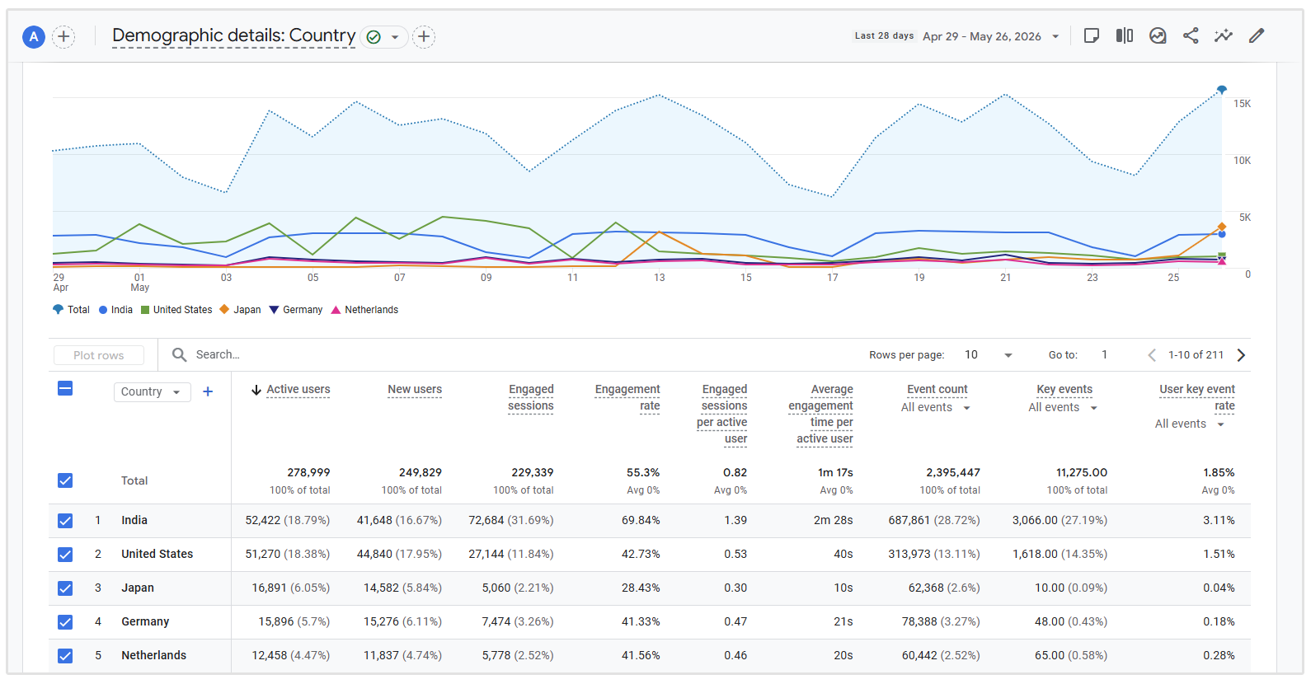The height and width of the screenshot is (684, 1311).
Task: Open the report title dropdown arrow
Action: point(395,37)
